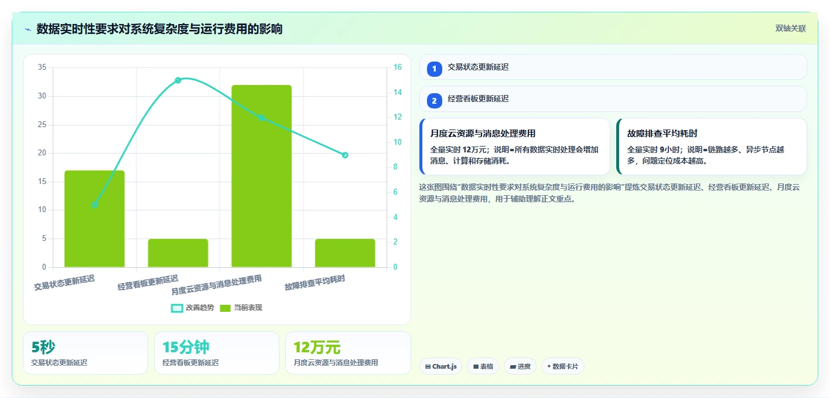Click the 双轴关联 label in the header

[x=791, y=29]
